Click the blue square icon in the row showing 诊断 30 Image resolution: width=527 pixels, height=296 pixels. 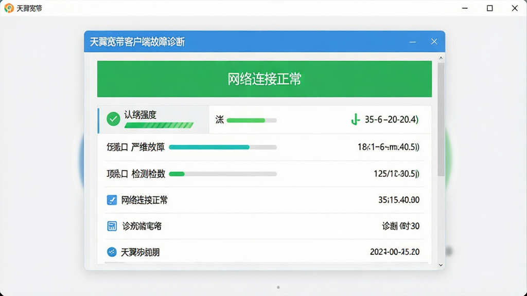coord(112,226)
